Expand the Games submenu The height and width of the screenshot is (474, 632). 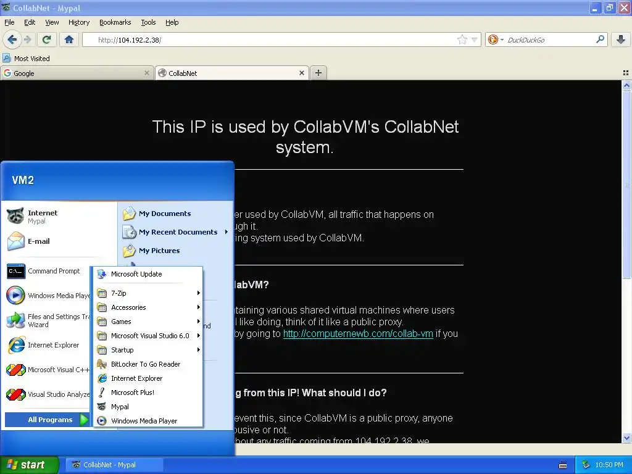click(x=148, y=321)
